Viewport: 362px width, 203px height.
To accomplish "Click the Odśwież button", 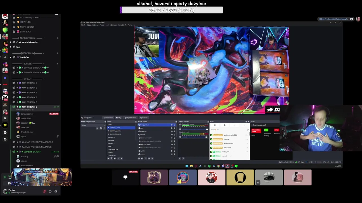I will 144,118.
